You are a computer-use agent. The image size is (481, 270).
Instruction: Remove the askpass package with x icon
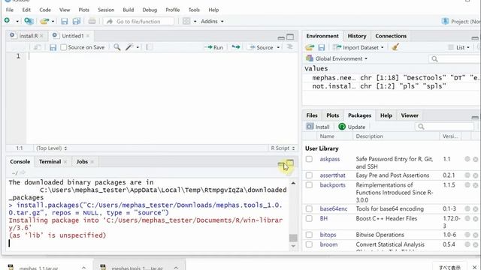tap(475, 159)
